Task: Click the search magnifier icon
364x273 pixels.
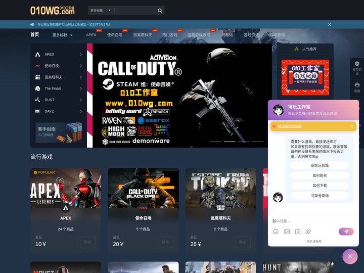Action: click(x=160, y=11)
